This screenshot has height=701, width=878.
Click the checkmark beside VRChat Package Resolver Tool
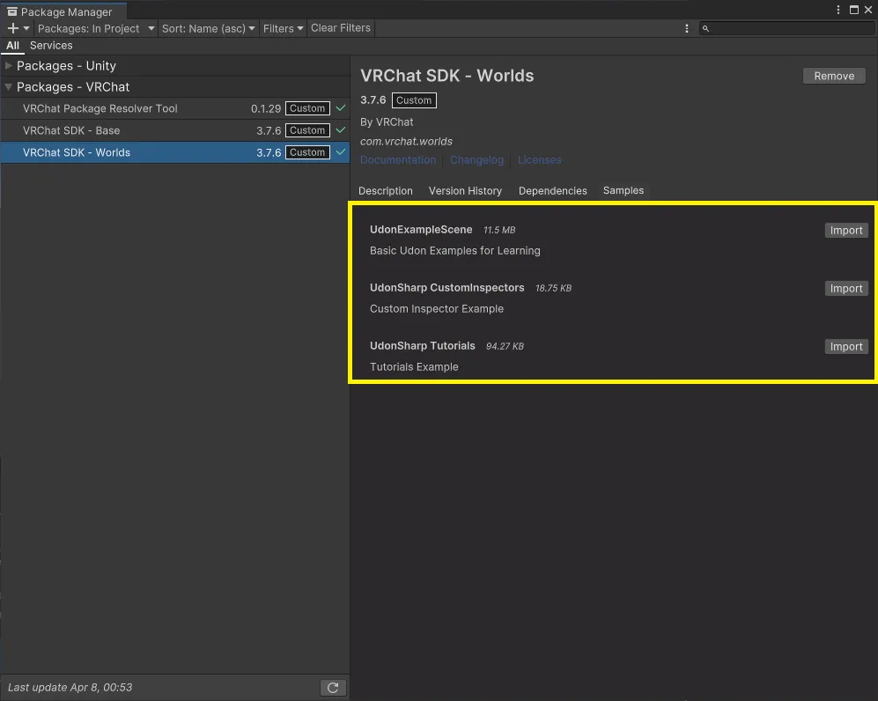[341, 108]
